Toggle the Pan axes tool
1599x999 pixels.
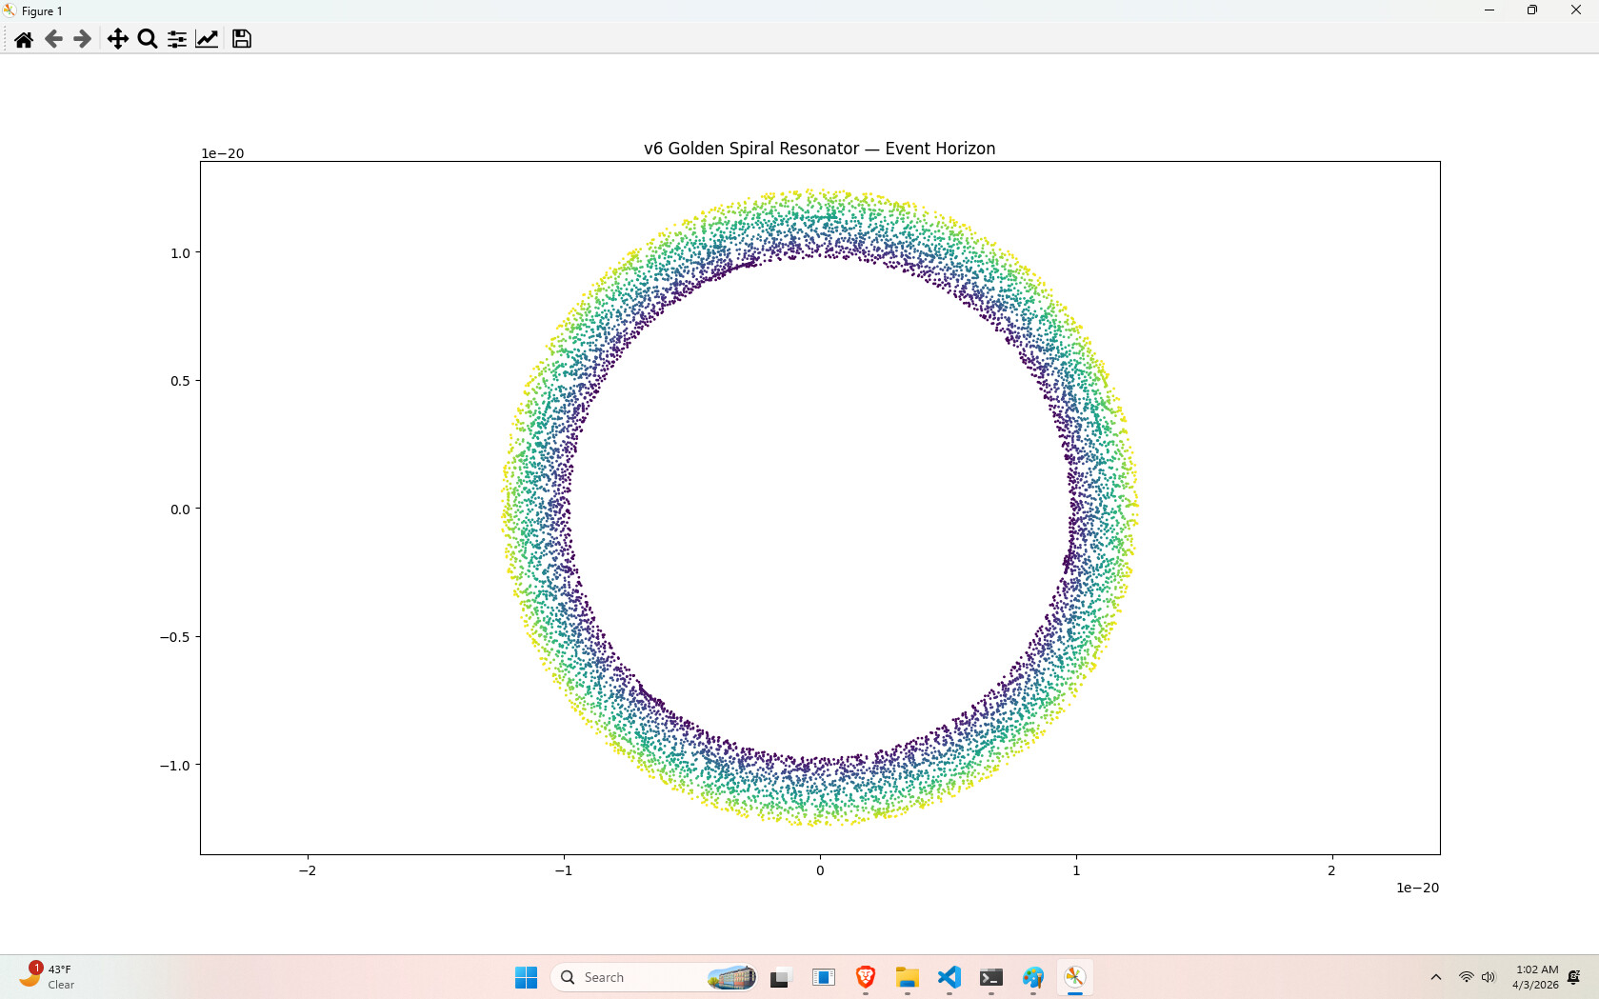[x=117, y=39]
